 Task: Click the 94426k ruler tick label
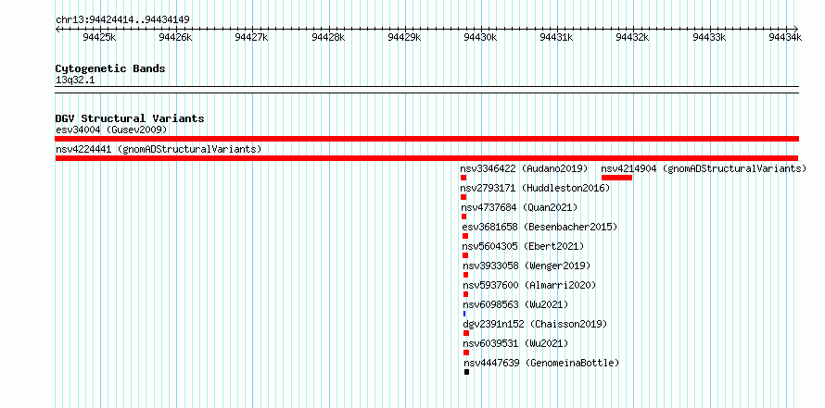point(176,37)
